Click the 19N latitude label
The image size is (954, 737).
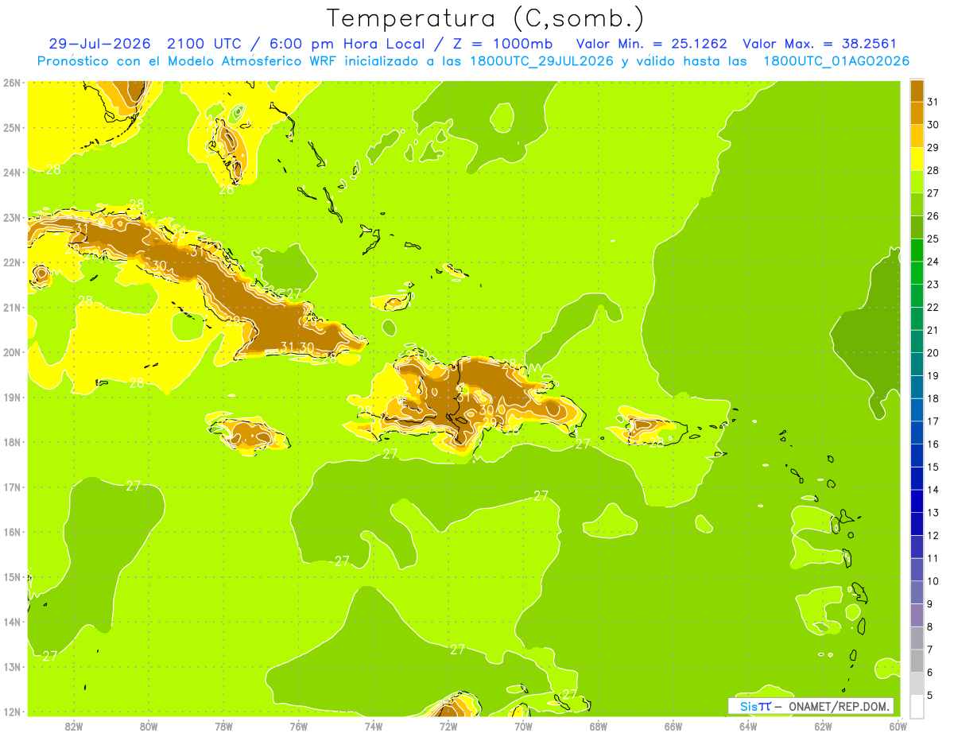click(x=11, y=398)
